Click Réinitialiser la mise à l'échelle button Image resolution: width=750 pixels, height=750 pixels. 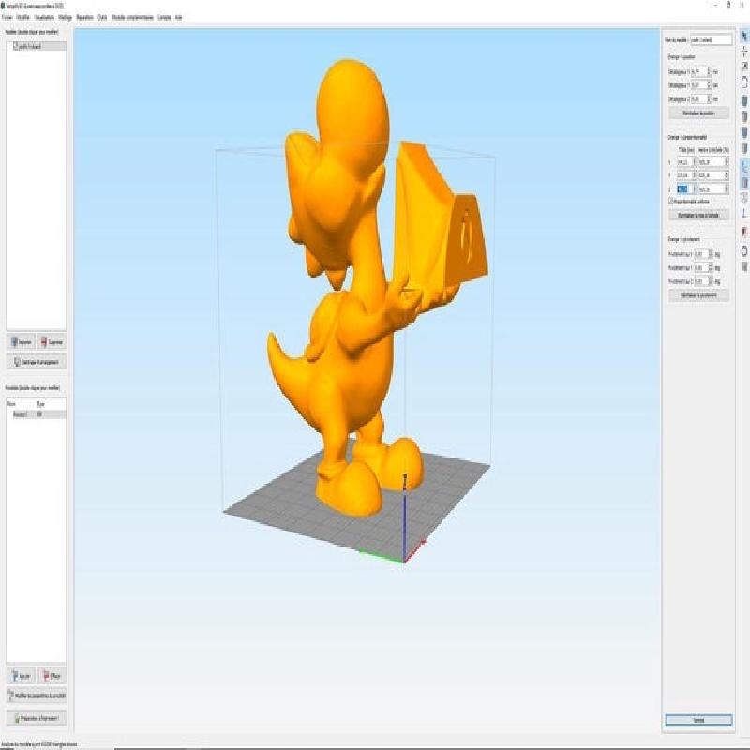coord(698,215)
